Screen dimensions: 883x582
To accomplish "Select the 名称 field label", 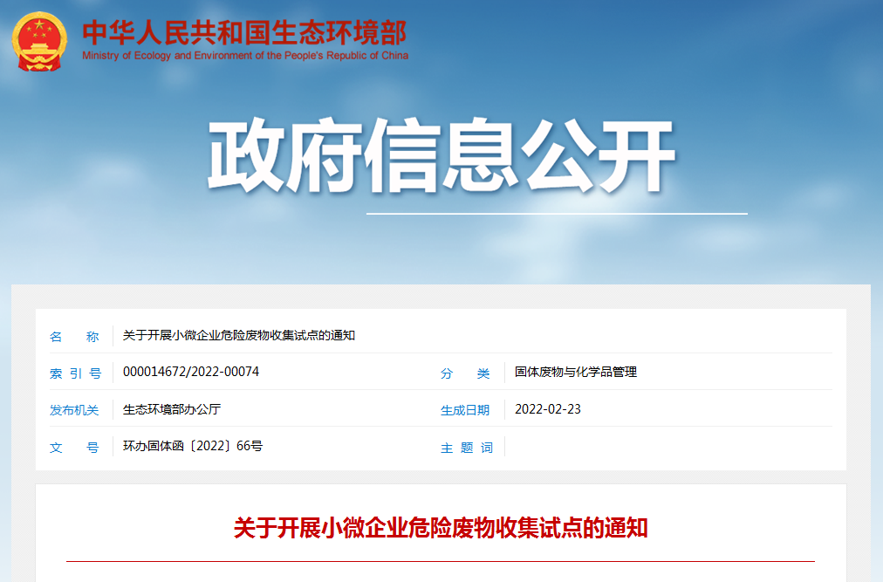I will (74, 337).
